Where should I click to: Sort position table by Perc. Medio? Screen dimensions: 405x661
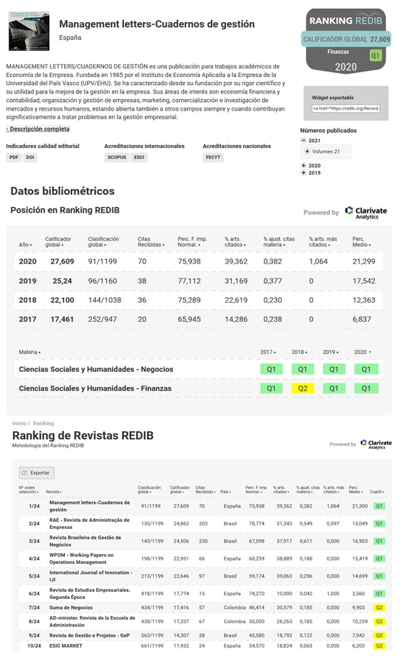pyautogui.click(x=362, y=241)
